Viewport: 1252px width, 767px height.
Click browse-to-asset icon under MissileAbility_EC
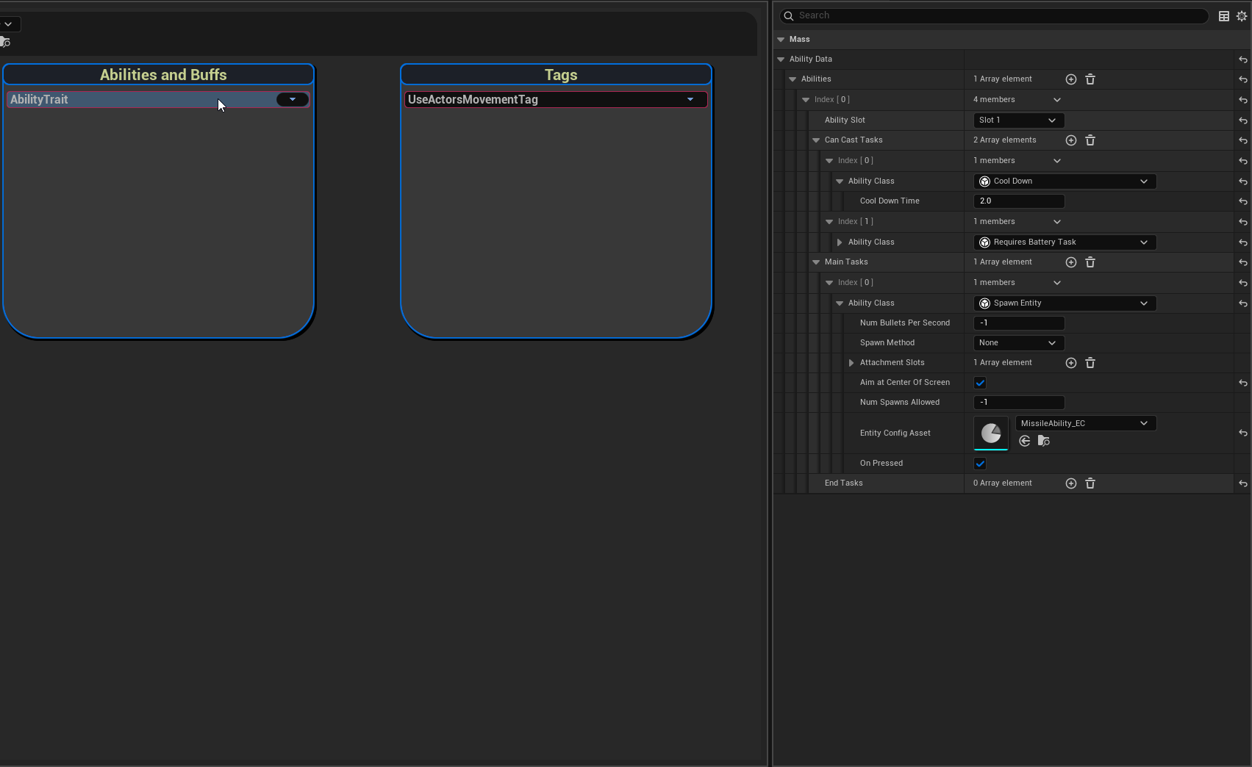pyautogui.click(x=1043, y=441)
